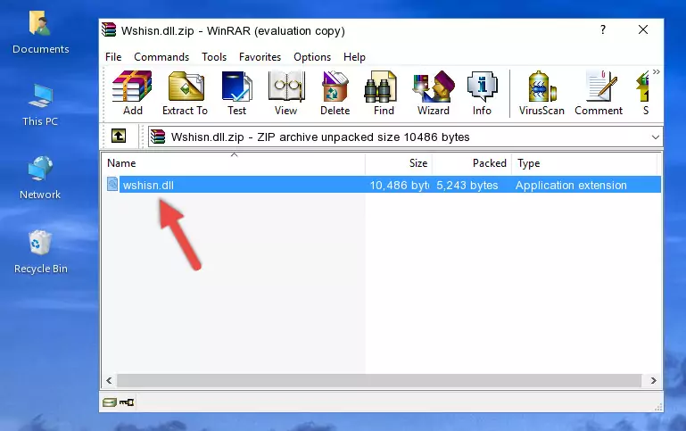Click the wshisn.dll file icon
686x431 pixels.
tap(112, 184)
